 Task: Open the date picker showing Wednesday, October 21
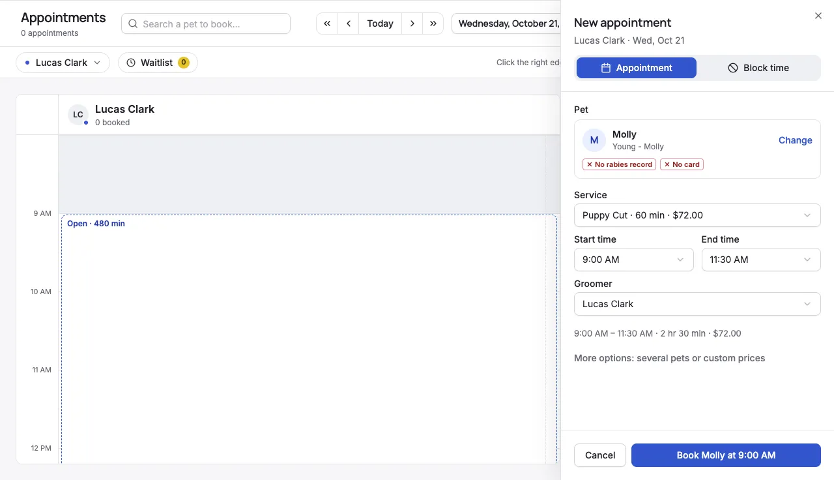pyautogui.click(x=506, y=23)
